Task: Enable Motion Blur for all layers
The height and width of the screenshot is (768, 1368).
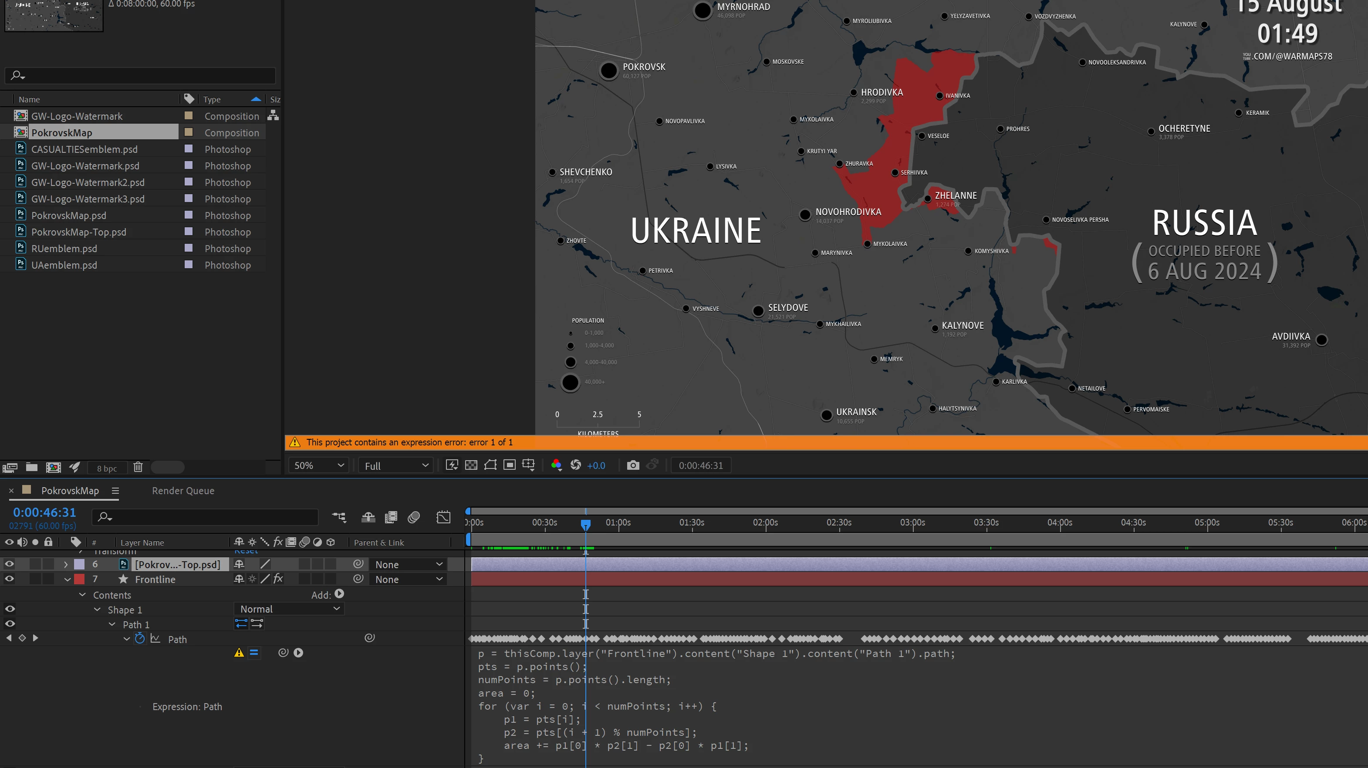Action: (x=414, y=517)
